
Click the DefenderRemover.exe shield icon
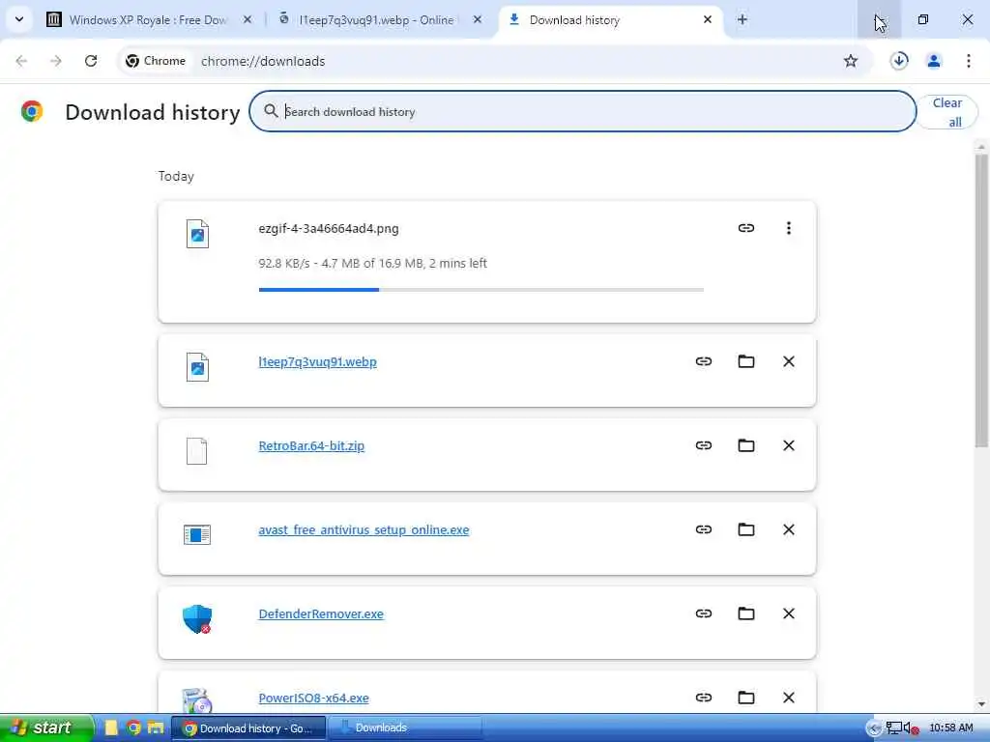click(197, 619)
